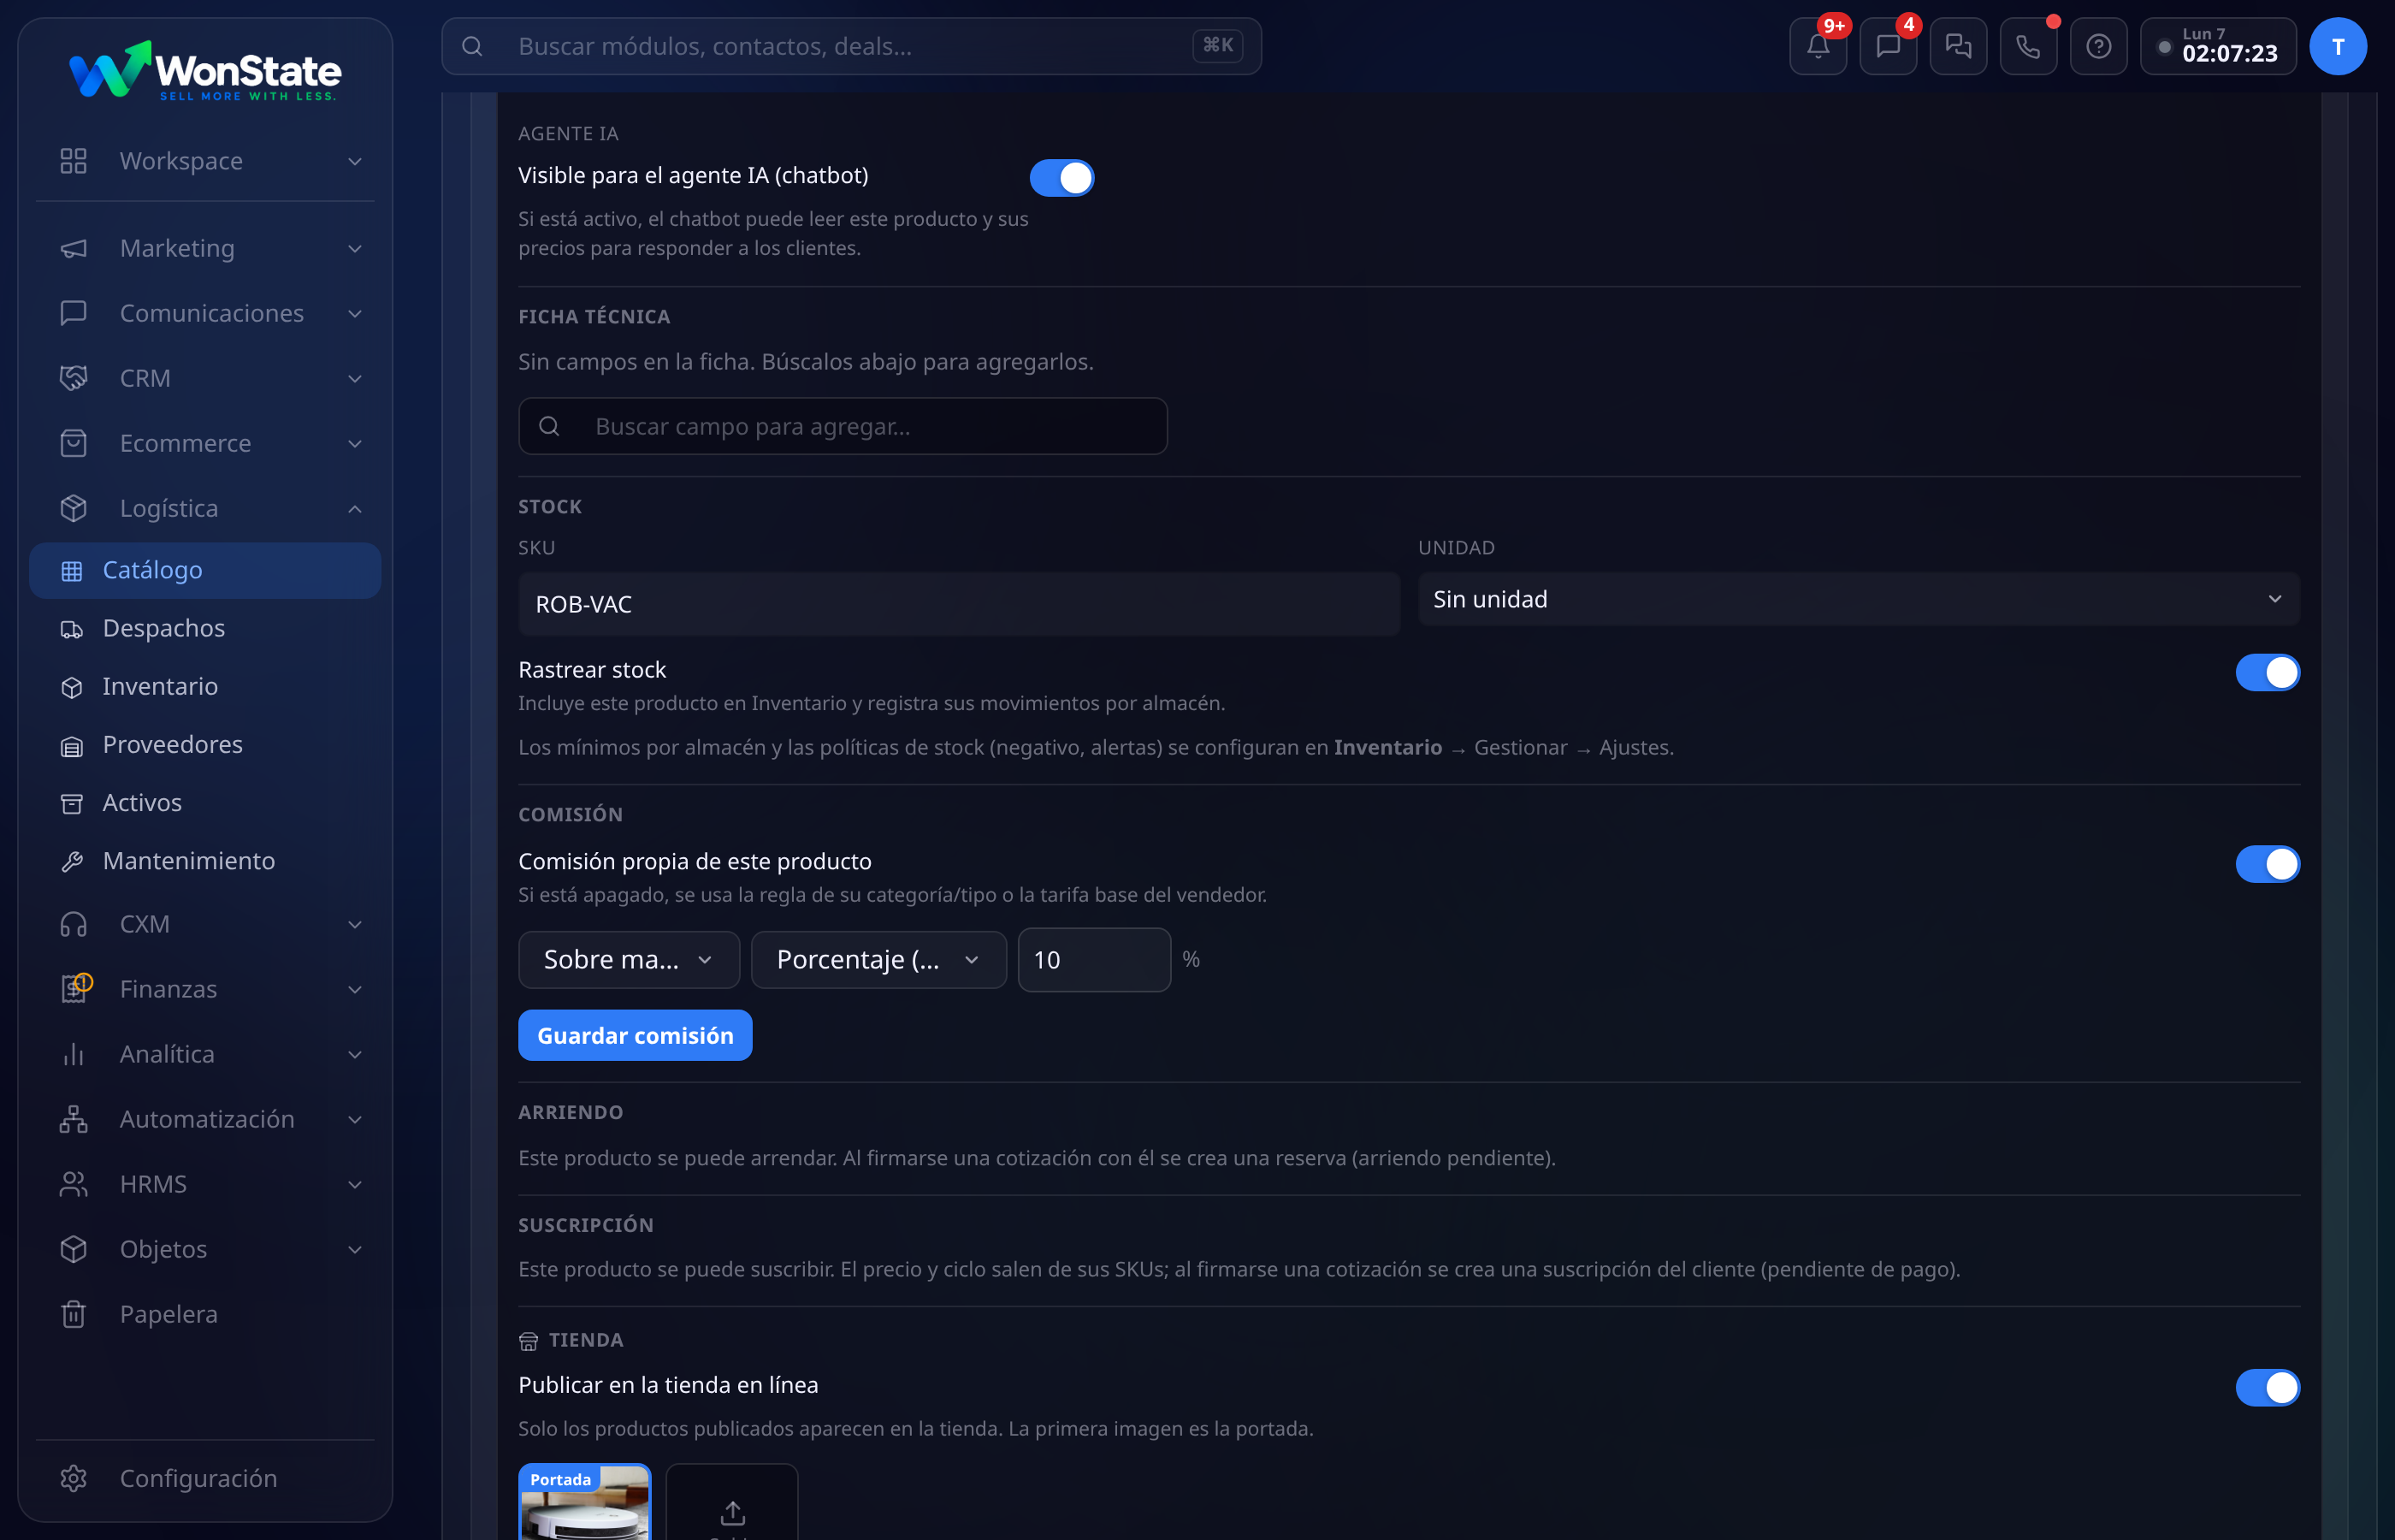The image size is (2395, 1540).
Task: Click the Papelera trash icon
Action: (73, 1314)
